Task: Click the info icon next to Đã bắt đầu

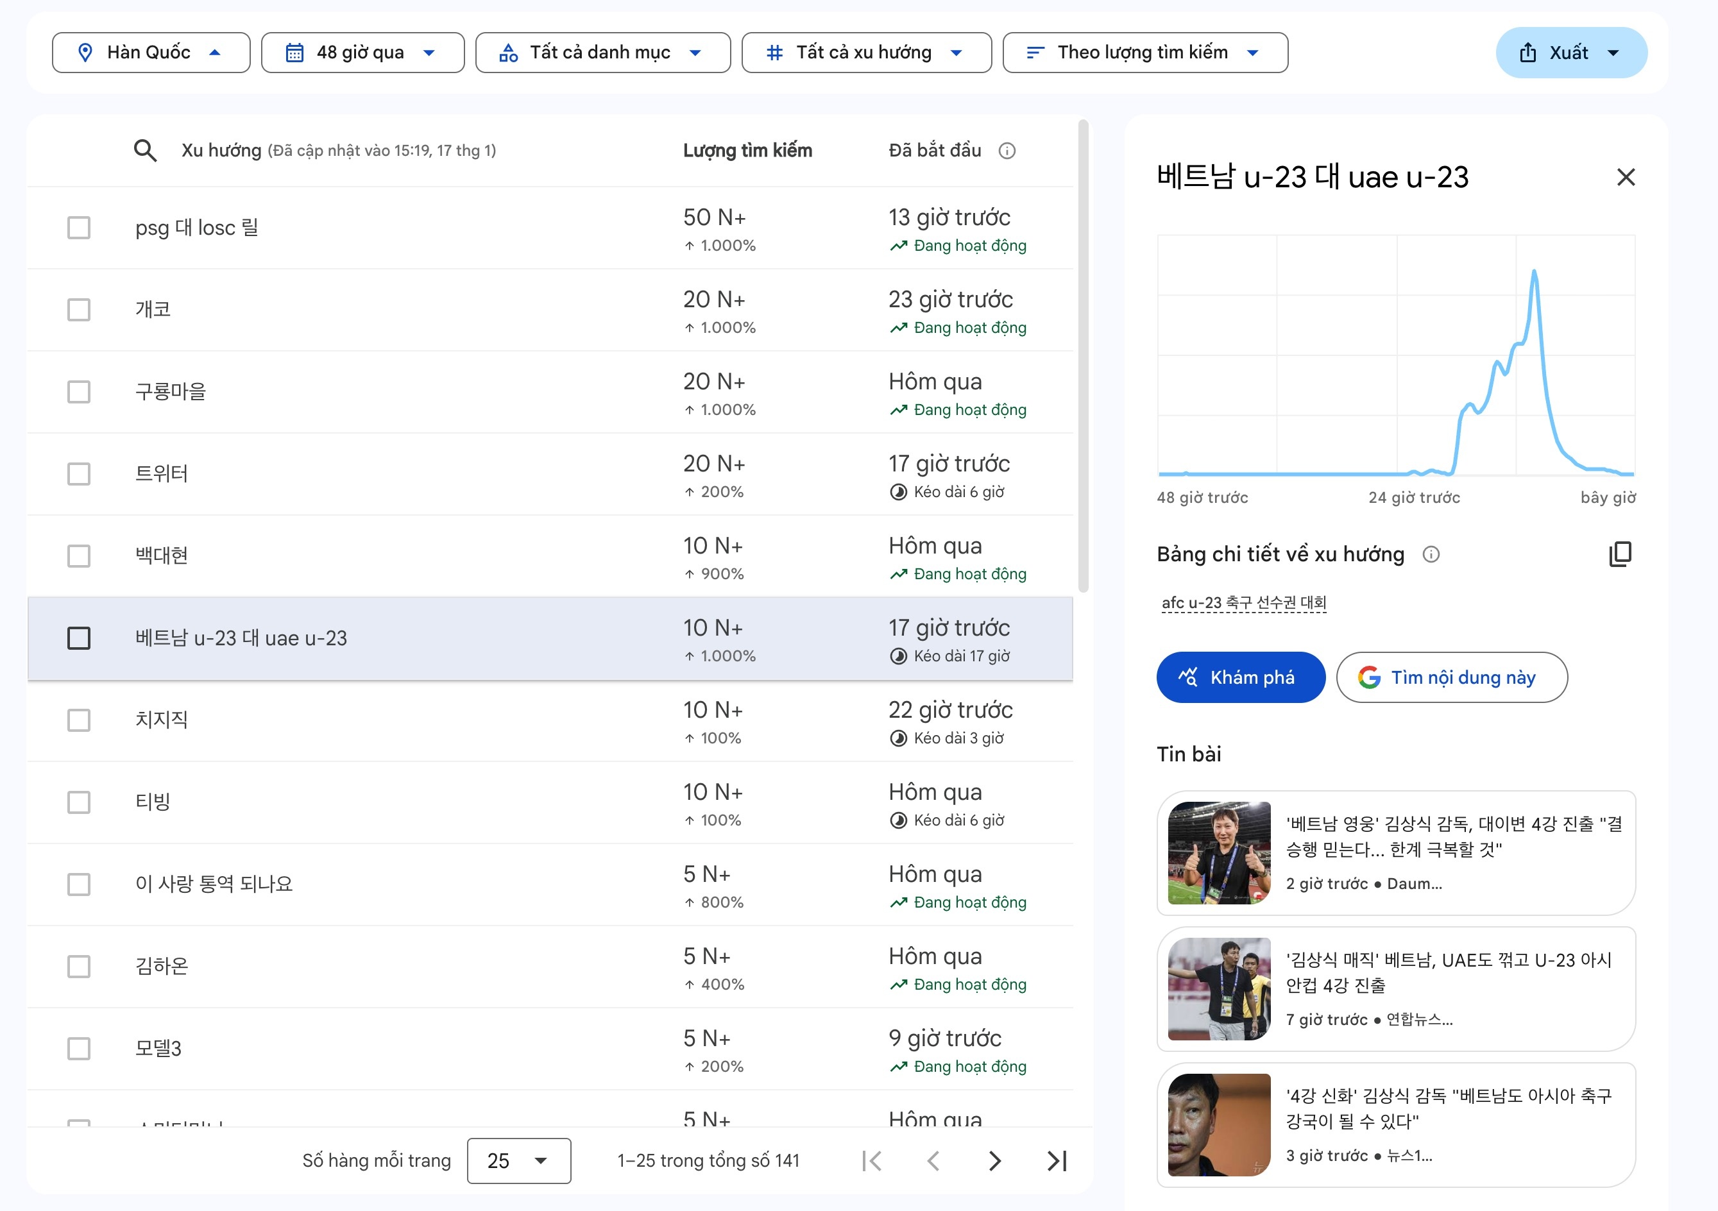Action: point(1007,151)
